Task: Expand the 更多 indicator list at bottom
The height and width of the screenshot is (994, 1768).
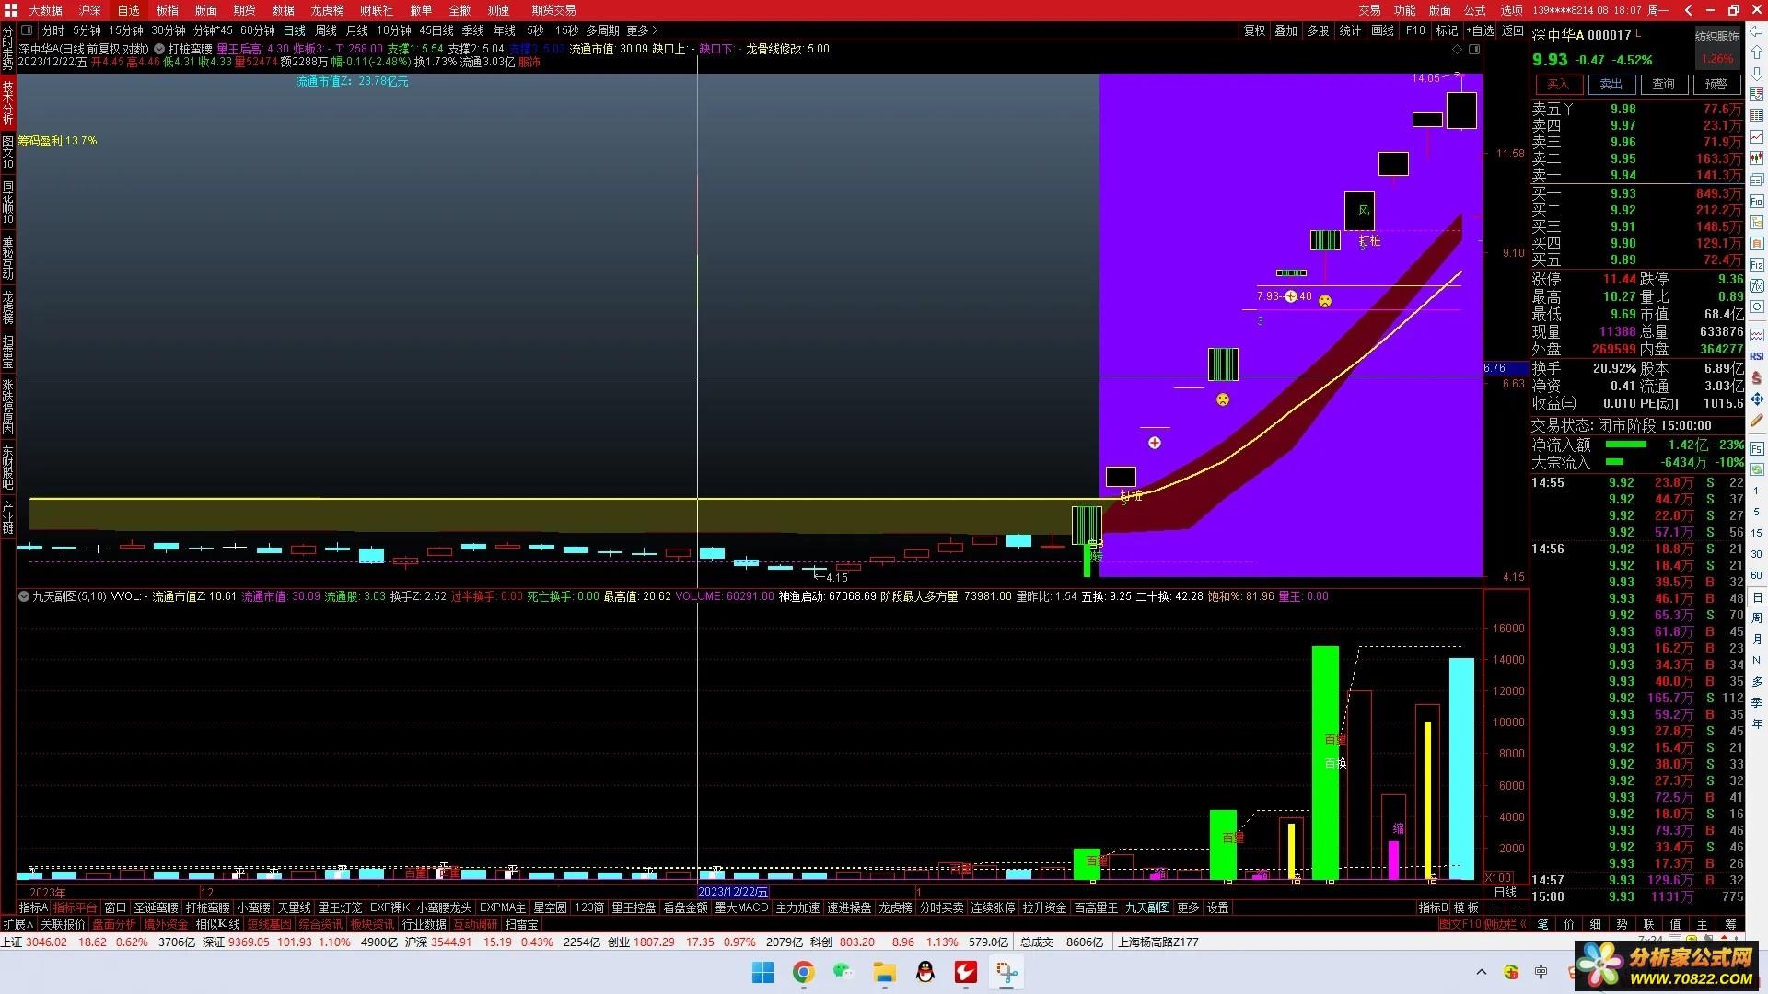Action: click(1188, 907)
